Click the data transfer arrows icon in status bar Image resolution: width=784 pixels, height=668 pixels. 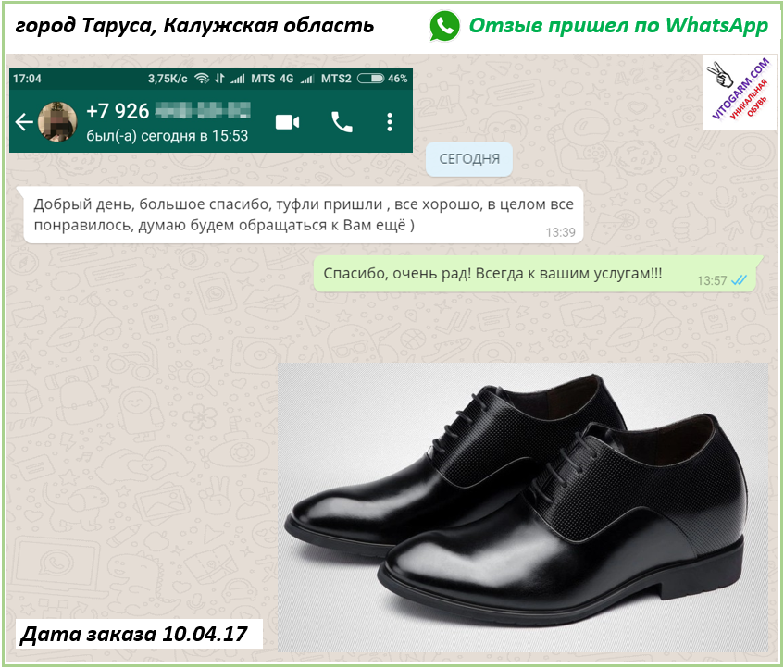click(x=219, y=79)
